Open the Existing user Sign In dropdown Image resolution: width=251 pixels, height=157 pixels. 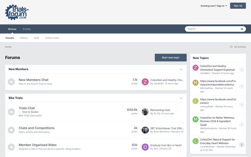(x=214, y=6)
